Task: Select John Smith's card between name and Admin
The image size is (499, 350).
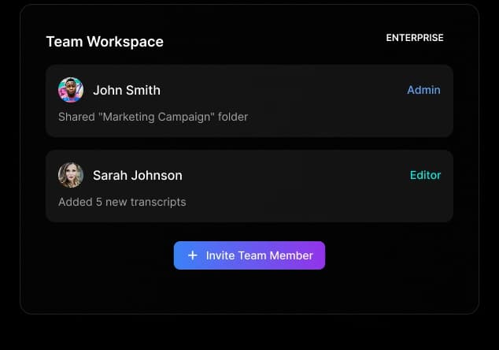Action: click(283, 90)
